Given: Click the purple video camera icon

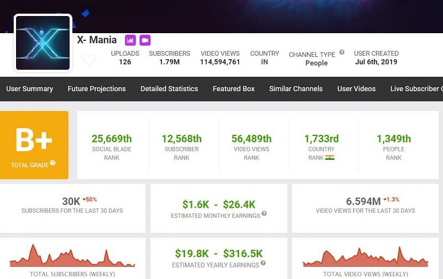Looking at the screenshot, I should coord(145,40).
